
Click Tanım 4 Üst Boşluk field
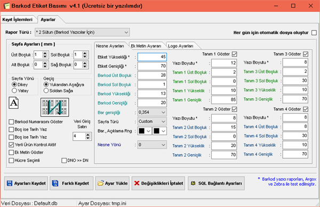(x=295, y=126)
